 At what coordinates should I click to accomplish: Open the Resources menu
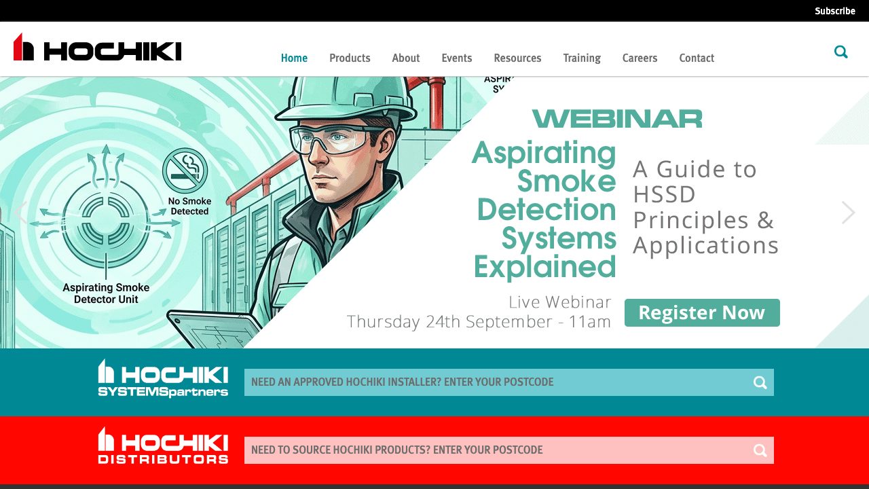517,58
